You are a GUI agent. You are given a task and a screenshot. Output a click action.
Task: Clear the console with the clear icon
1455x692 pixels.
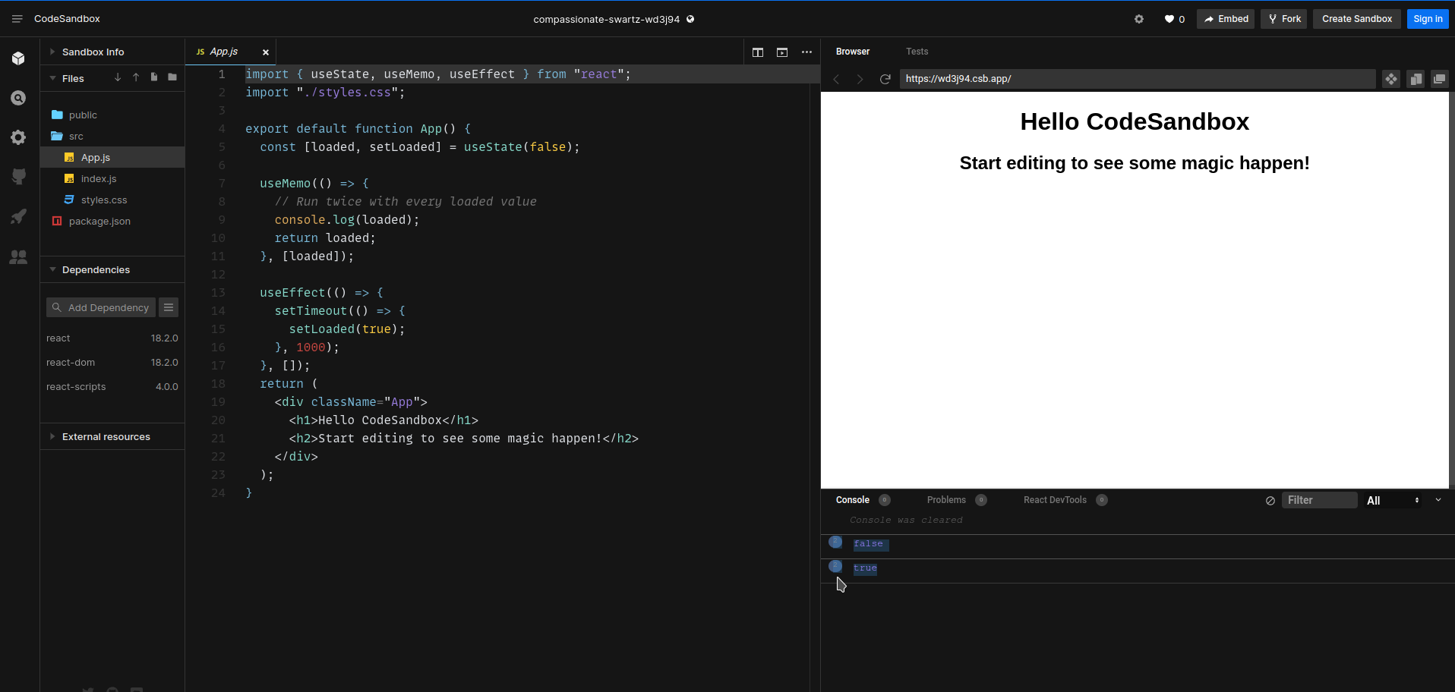[1270, 501]
